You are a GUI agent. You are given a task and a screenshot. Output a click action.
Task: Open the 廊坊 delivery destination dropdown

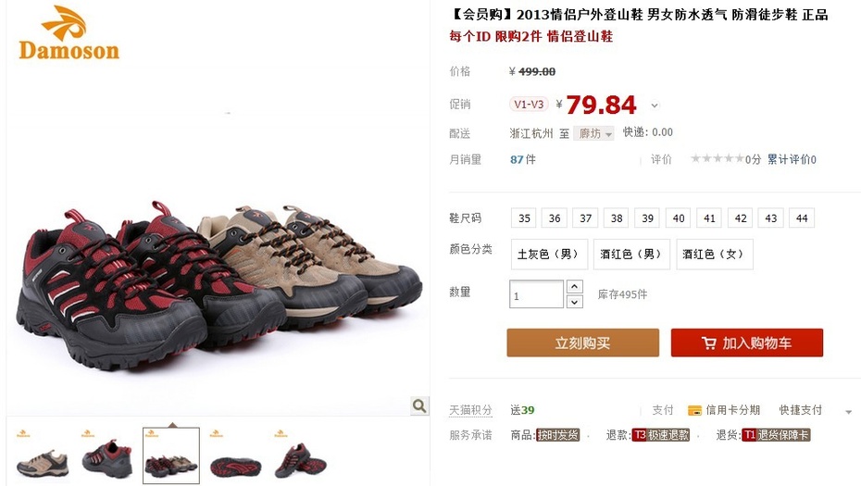[x=593, y=133]
